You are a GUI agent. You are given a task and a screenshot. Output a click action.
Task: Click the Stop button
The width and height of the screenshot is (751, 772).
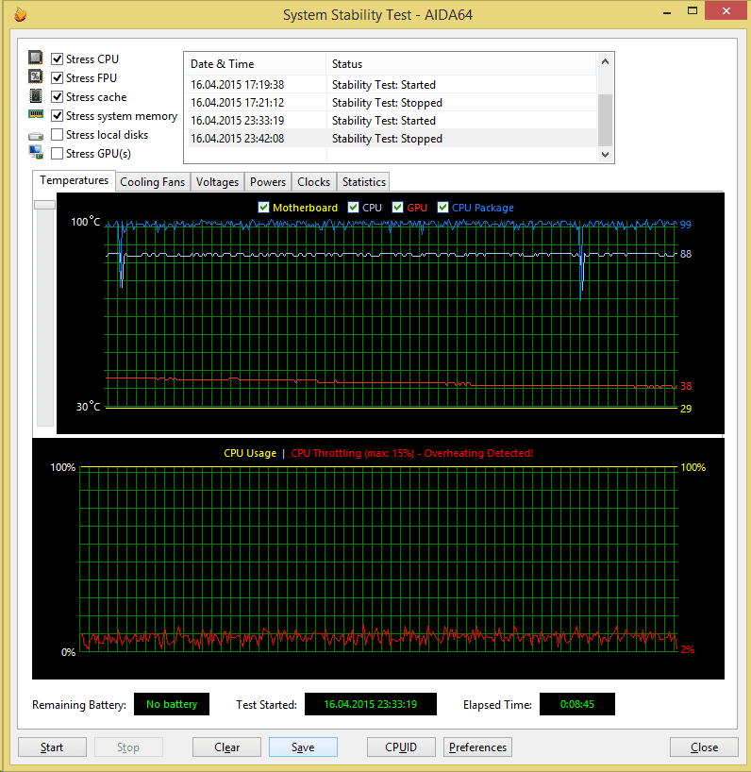click(x=128, y=747)
